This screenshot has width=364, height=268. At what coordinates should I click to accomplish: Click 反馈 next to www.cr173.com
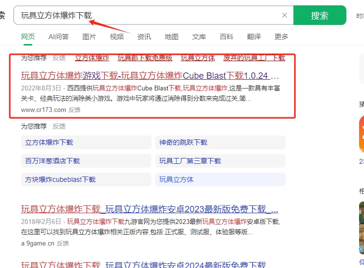74,110
